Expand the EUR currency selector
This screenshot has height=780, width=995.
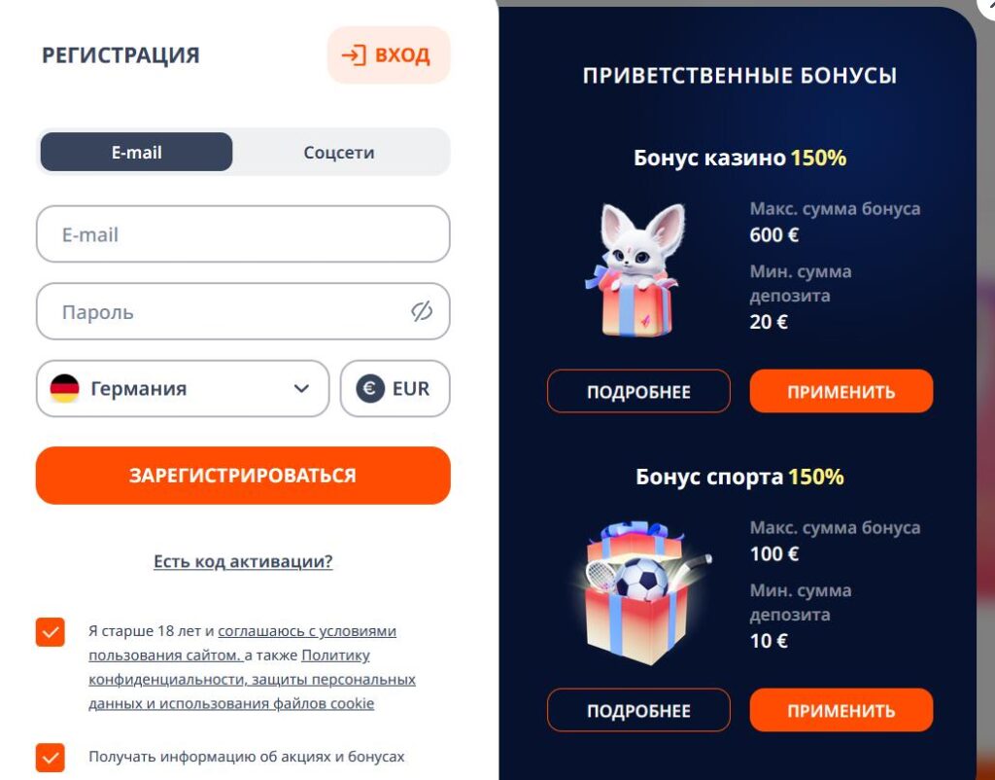[395, 388]
